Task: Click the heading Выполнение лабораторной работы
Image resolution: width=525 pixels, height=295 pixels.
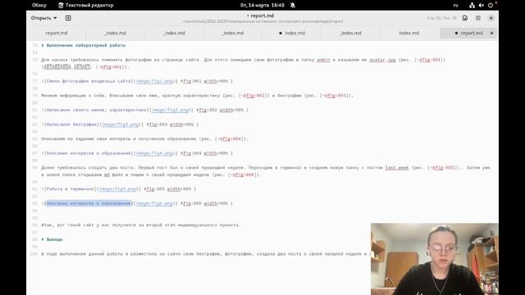Action: tap(84, 45)
